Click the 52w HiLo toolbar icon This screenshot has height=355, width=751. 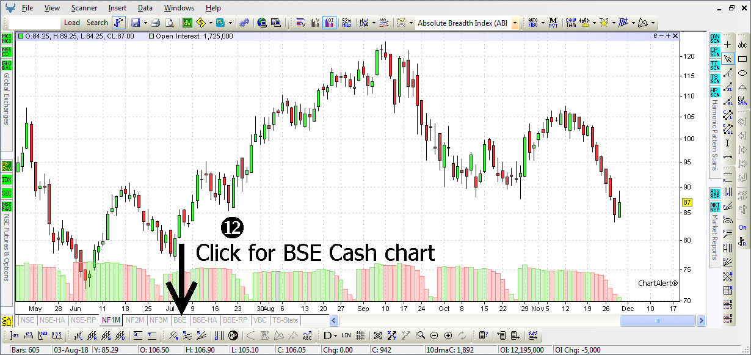point(347,23)
